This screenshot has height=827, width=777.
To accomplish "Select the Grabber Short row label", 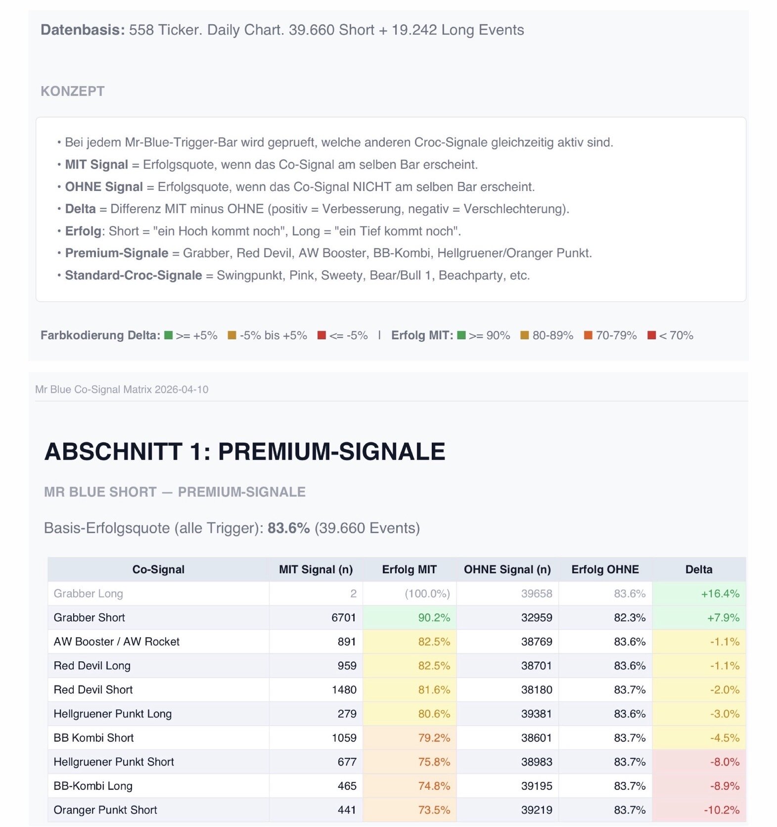I will 90,617.
